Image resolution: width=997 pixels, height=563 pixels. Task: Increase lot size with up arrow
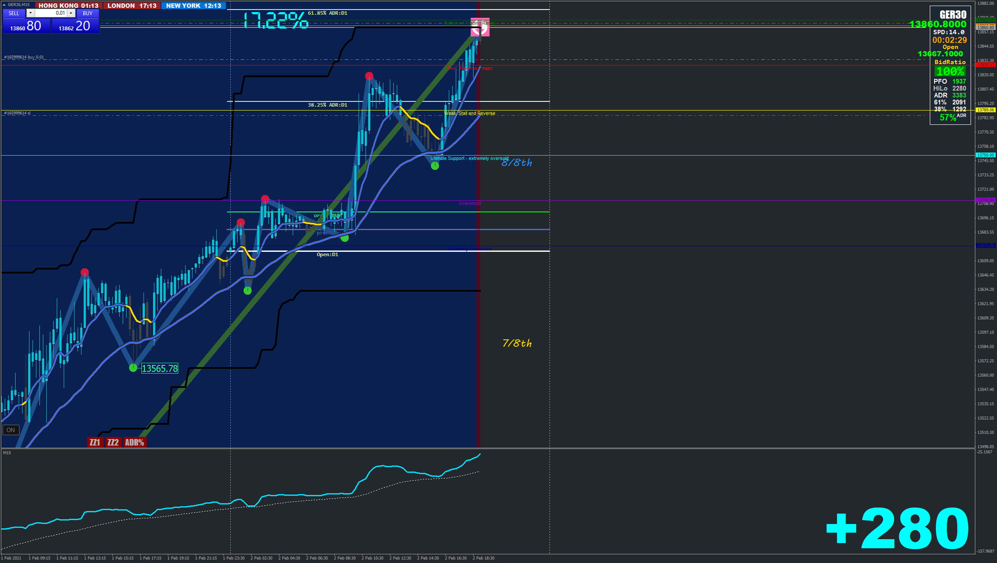pyautogui.click(x=71, y=13)
